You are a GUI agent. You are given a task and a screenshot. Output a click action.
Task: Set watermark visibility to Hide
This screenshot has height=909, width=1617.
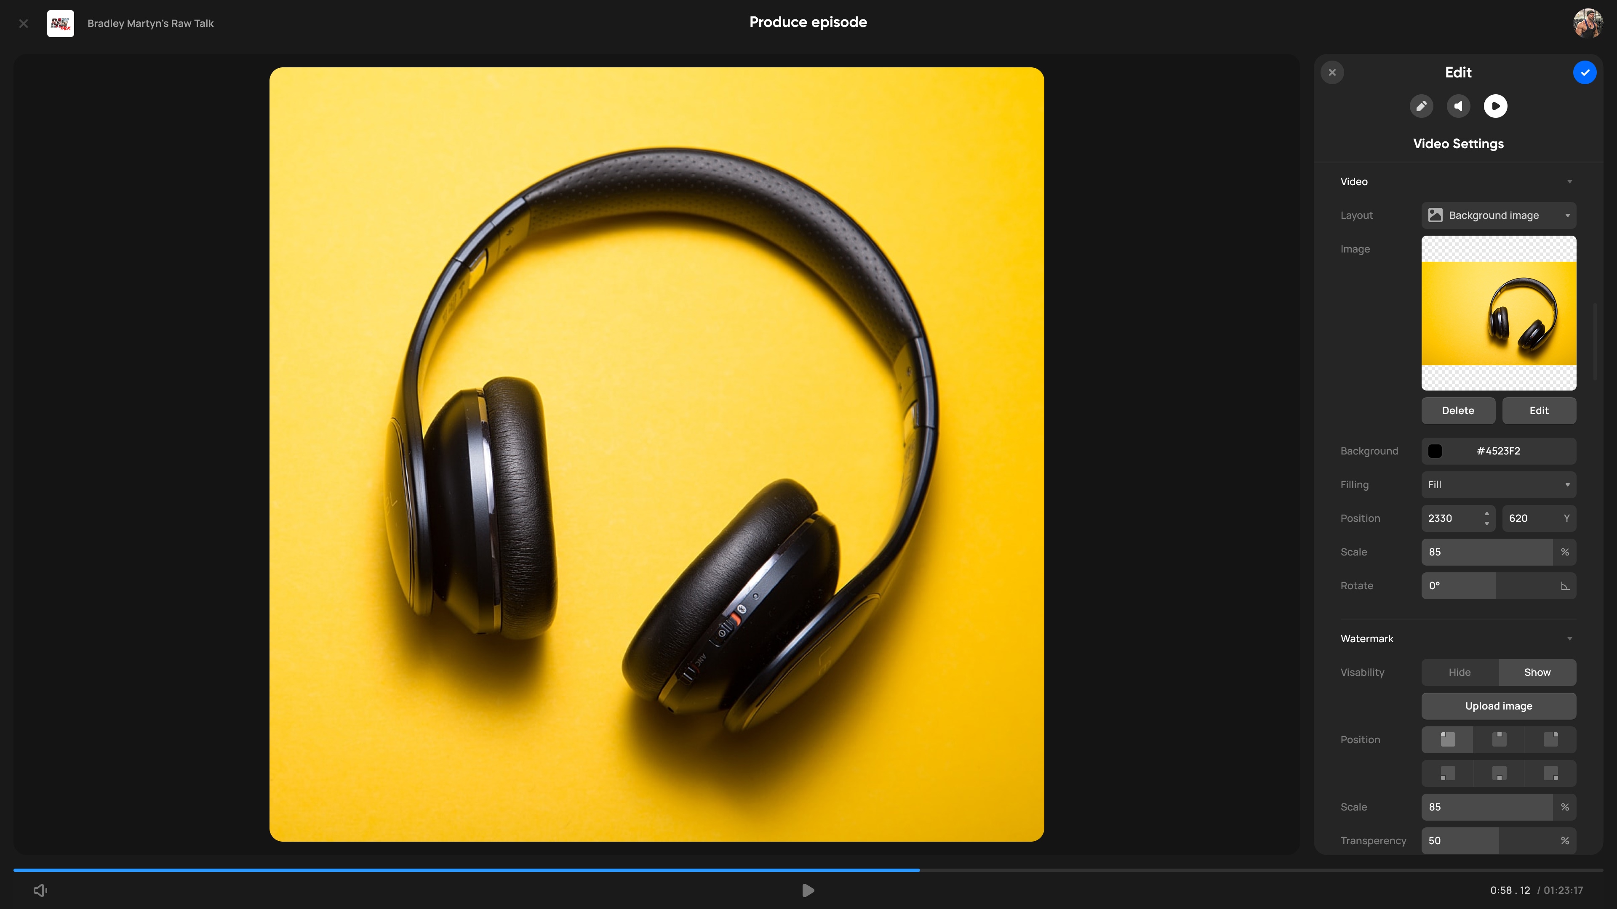(x=1460, y=672)
